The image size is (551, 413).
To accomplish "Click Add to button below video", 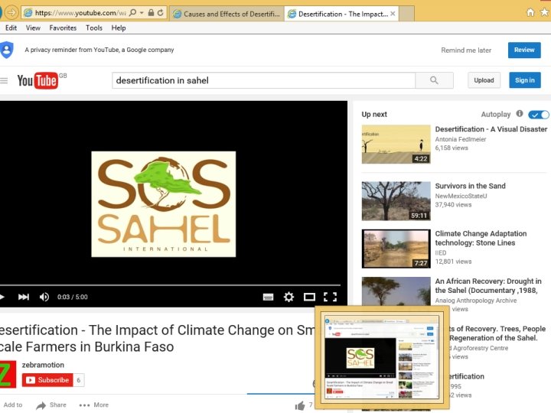I will (x=13, y=405).
